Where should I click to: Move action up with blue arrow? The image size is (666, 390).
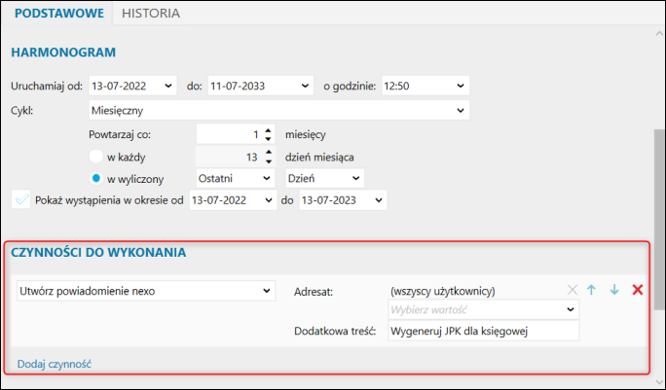pyautogui.click(x=591, y=290)
